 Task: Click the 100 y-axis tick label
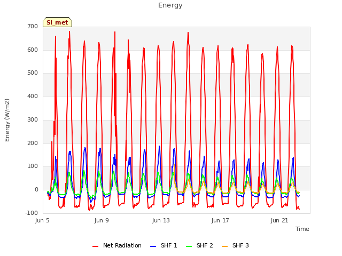(33, 166)
